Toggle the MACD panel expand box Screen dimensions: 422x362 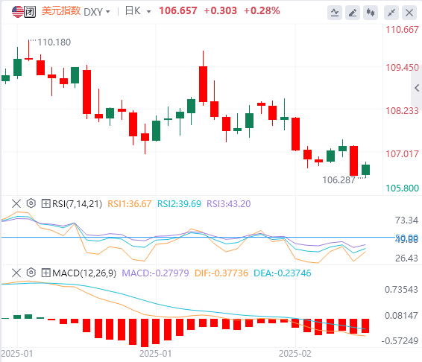[x=45, y=273]
